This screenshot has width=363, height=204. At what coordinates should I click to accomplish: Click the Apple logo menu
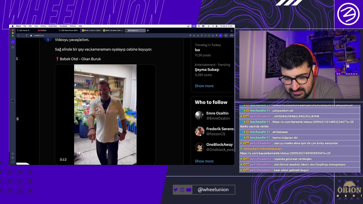(x=12, y=26)
